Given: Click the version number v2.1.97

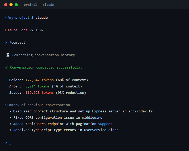Looking at the screenshot, I should tap(36, 30).
